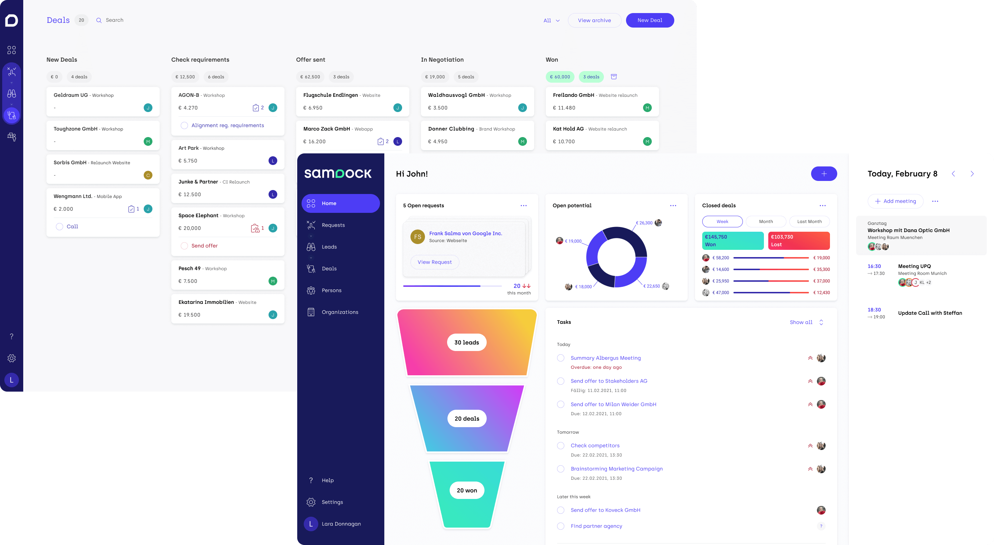
Task: Click New Deal button top right
Action: 649,20
